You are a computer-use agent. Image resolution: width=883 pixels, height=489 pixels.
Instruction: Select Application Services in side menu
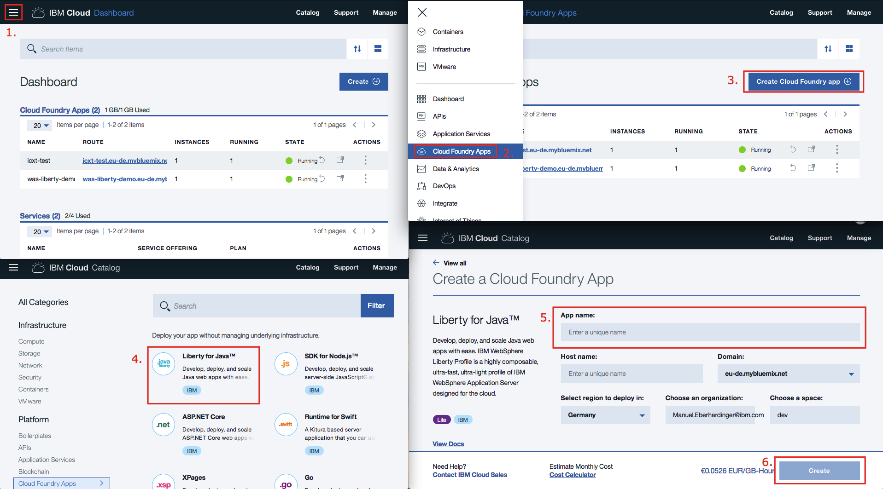click(462, 134)
